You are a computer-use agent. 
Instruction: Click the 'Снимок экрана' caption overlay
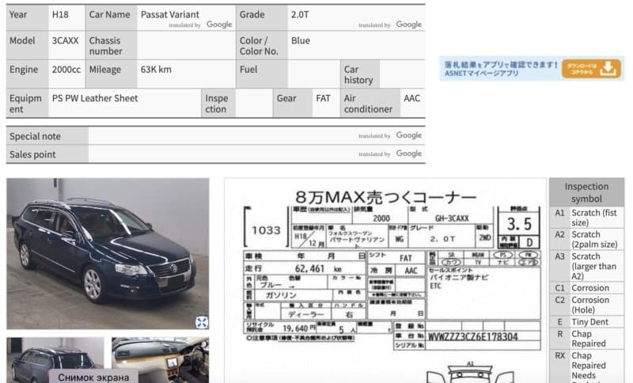93,377
